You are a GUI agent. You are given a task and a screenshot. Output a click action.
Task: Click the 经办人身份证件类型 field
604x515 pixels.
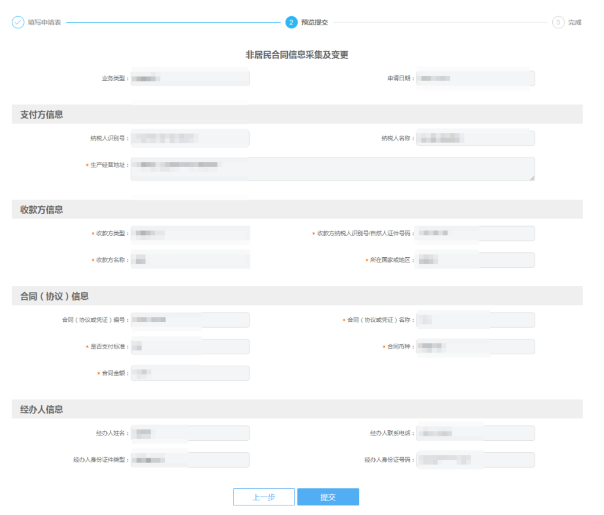click(x=190, y=460)
